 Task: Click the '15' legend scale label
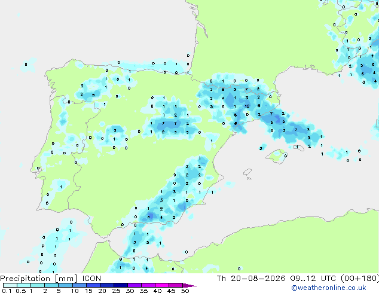click(x=88, y=291)
